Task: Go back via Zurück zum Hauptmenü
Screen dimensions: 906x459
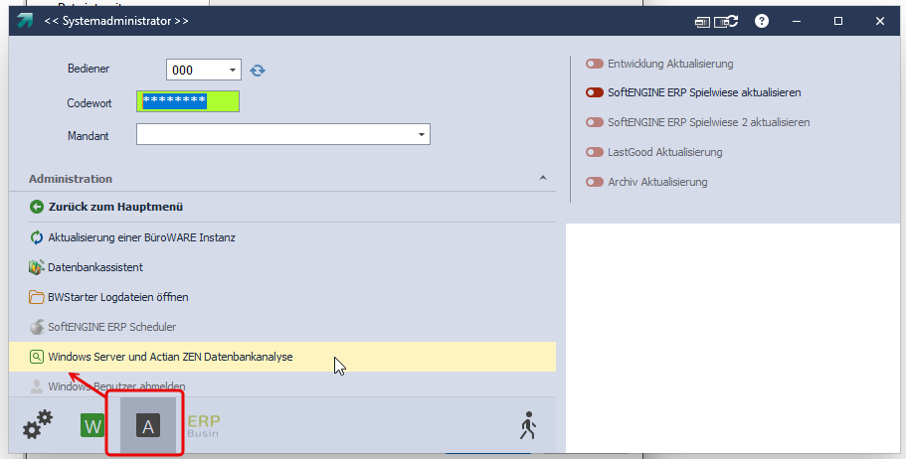Action: (115, 207)
